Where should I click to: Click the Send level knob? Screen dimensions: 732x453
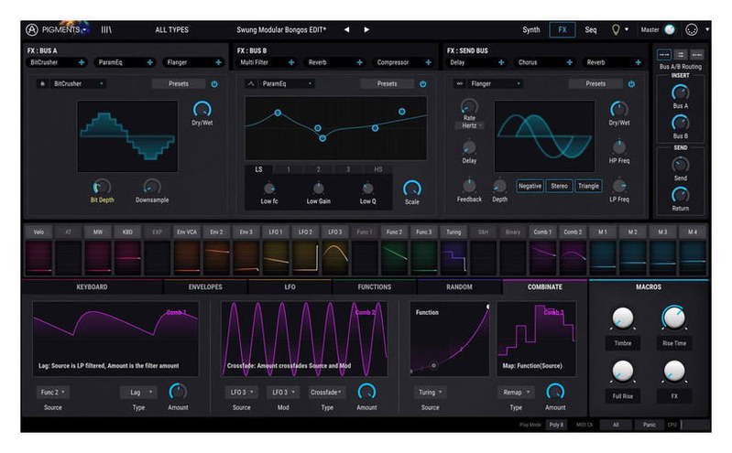(x=680, y=165)
